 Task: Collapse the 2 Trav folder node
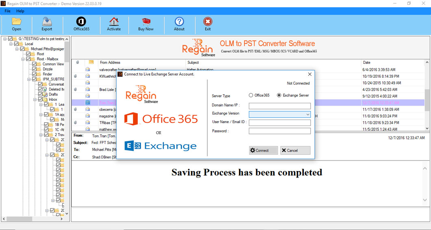41,135
